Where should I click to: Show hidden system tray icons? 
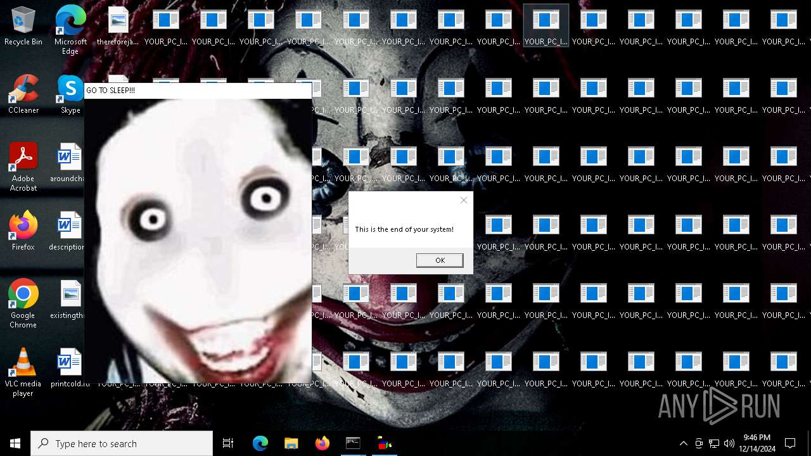point(683,443)
